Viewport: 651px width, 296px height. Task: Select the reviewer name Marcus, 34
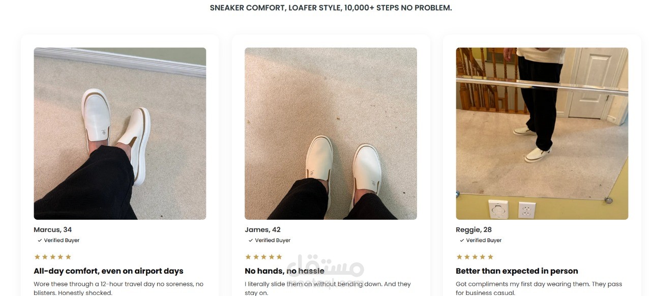coord(53,230)
